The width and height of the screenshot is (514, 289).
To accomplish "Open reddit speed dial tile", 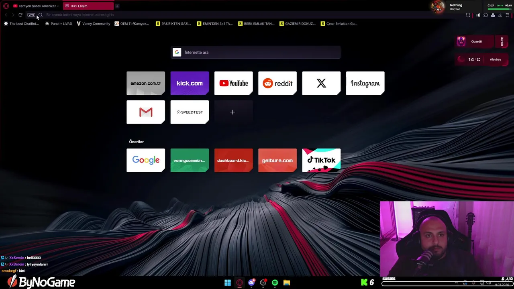I will coord(277,83).
